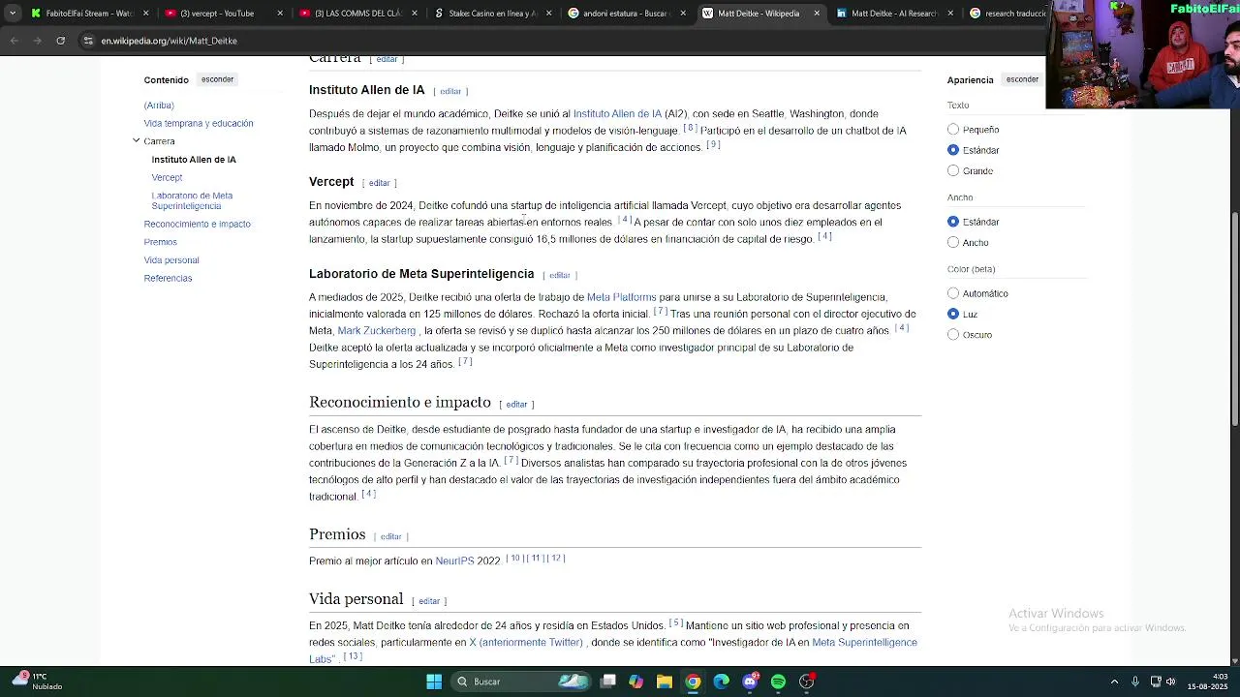The width and height of the screenshot is (1240, 697).
Task: Click the browser back arrow
Action: coord(14,41)
